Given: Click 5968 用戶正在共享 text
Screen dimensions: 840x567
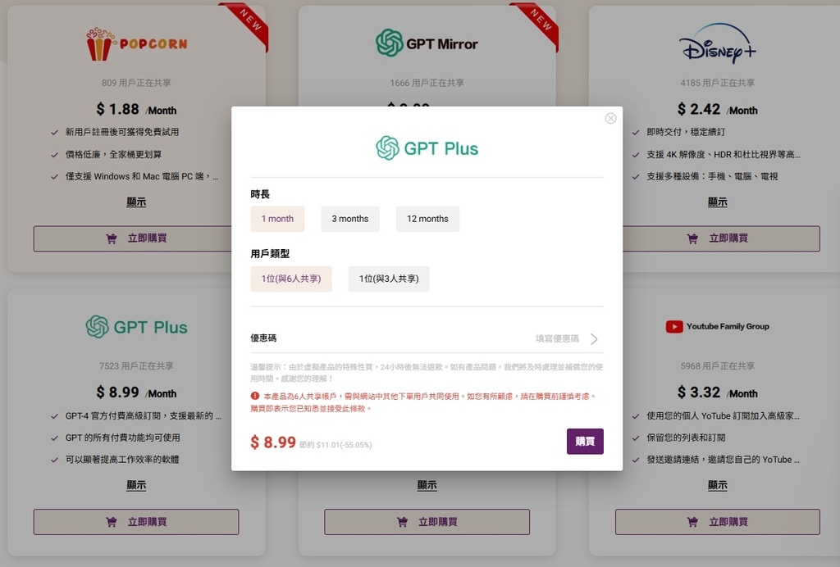Looking at the screenshot, I should coord(717,366).
